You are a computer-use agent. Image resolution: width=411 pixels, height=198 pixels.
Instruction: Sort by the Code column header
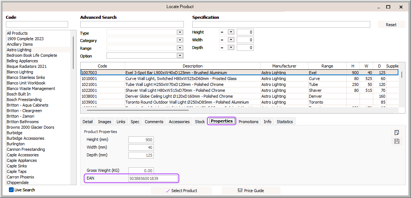(x=102, y=66)
